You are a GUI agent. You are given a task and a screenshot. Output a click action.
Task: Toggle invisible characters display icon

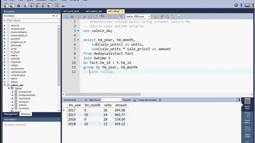coord(173,17)
